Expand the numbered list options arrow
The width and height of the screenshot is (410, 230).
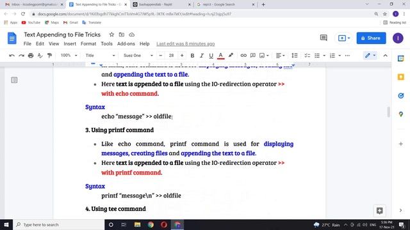[x=340, y=56]
